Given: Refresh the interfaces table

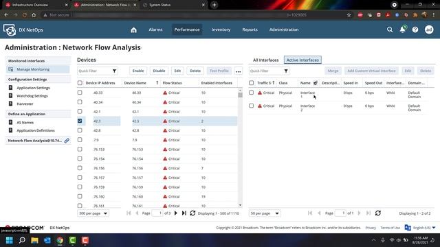Looking at the screenshot, I should [x=378, y=213].
